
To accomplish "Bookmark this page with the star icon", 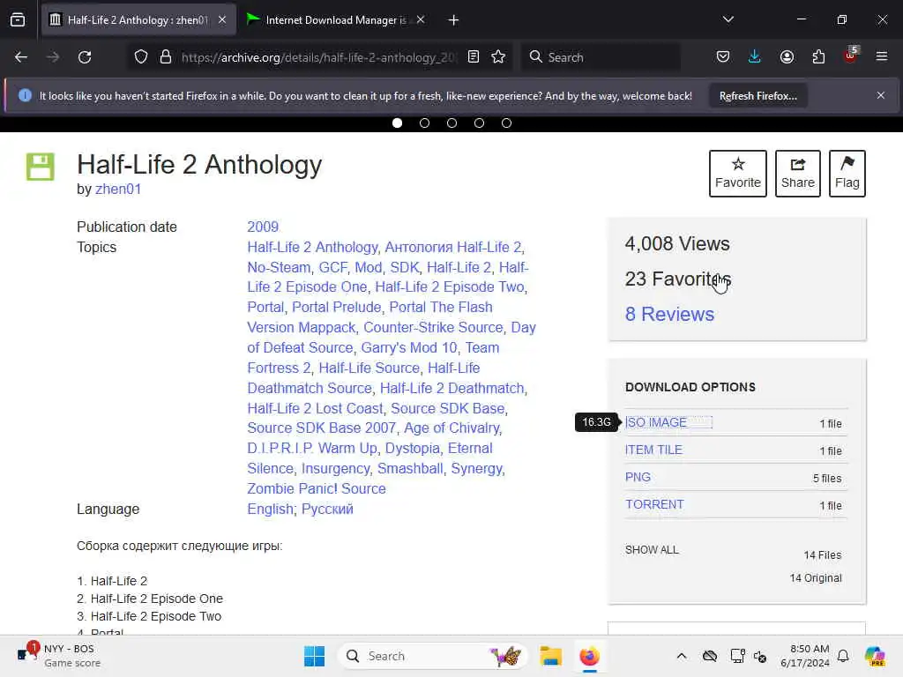I will point(499,57).
